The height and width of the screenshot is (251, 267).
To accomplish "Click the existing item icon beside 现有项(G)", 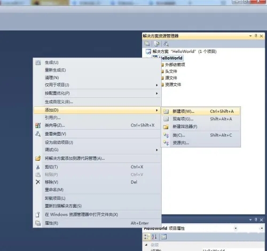I will (166, 119).
